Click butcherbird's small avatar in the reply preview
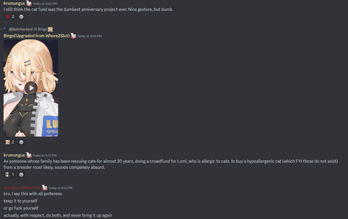The image size is (348, 219). pos(6,29)
